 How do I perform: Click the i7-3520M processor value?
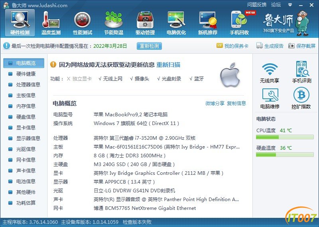144,138
